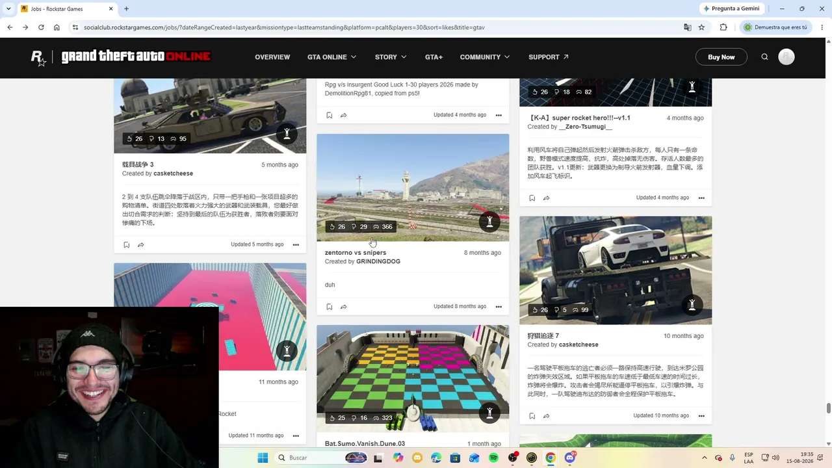The height and width of the screenshot is (468, 832).
Task: View site information icon in address bar
Action: tap(75, 27)
